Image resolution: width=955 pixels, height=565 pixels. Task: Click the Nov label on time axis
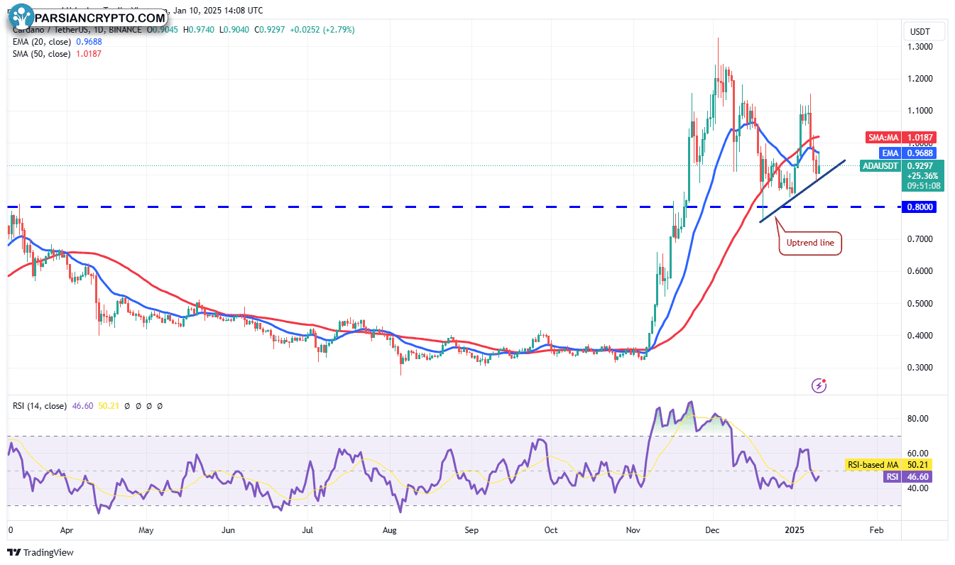tap(633, 530)
